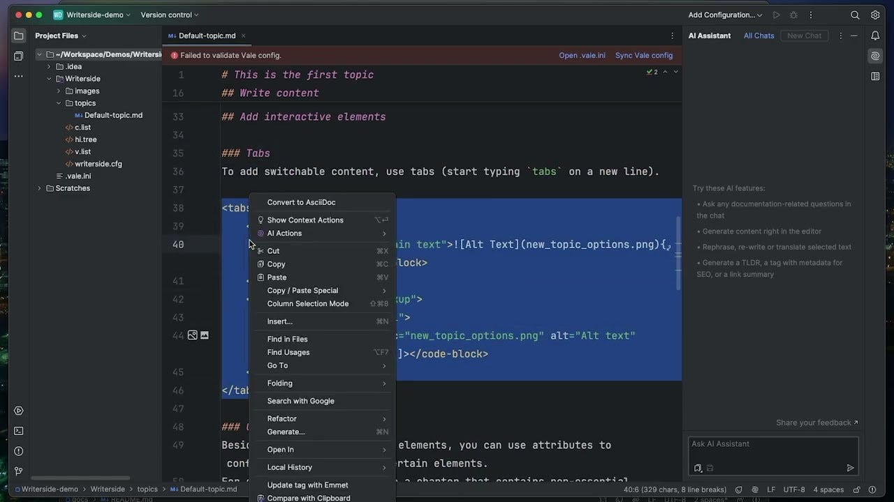
Task: Select hi.tree file in project tree
Action: [86, 139]
